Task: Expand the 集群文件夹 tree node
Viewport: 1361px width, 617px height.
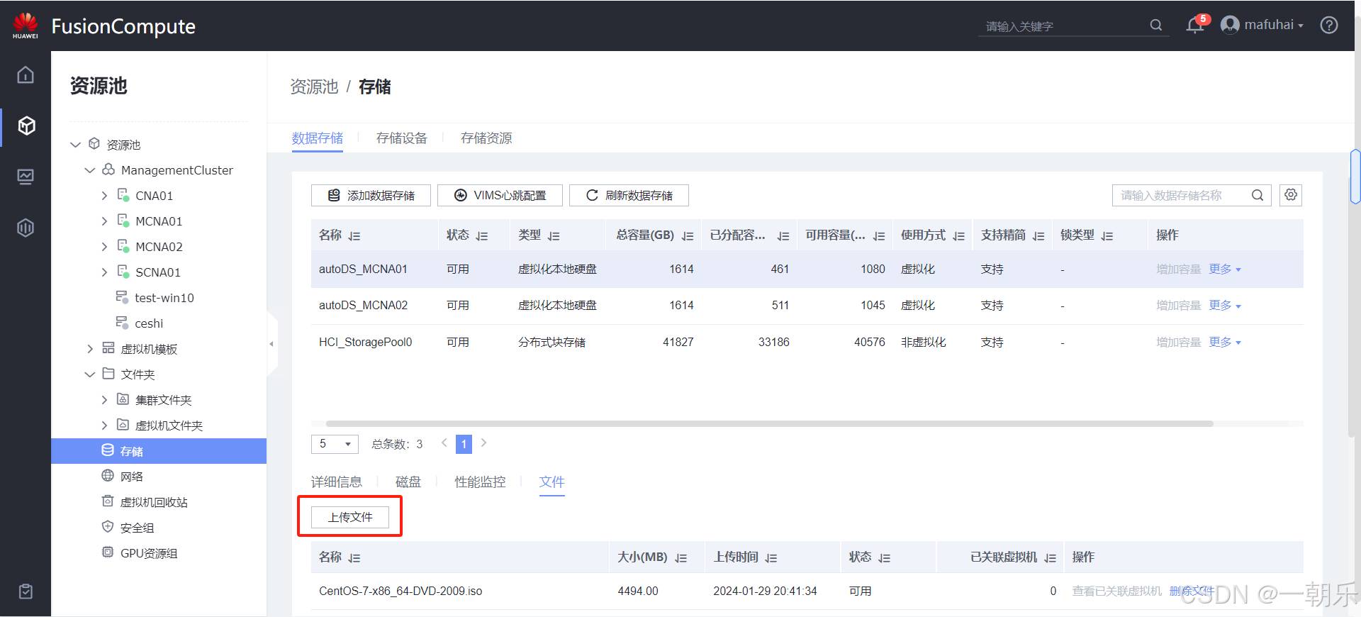Action: [104, 400]
